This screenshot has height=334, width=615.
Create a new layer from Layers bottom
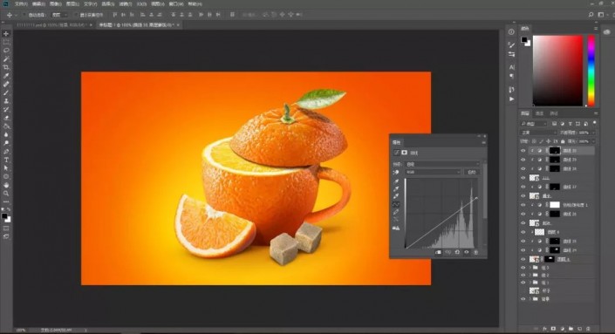[x=580, y=329]
